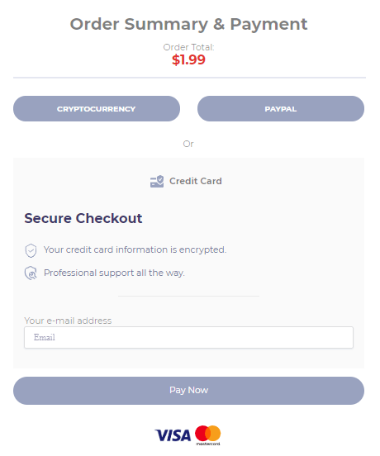Image resolution: width=380 pixels, height=456 pixels.
Task: Click the $1.99 order total amount
Action: pos(188,60)
